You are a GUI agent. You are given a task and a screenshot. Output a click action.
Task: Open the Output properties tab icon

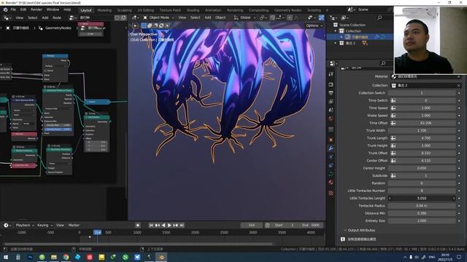tap(331, 93)
